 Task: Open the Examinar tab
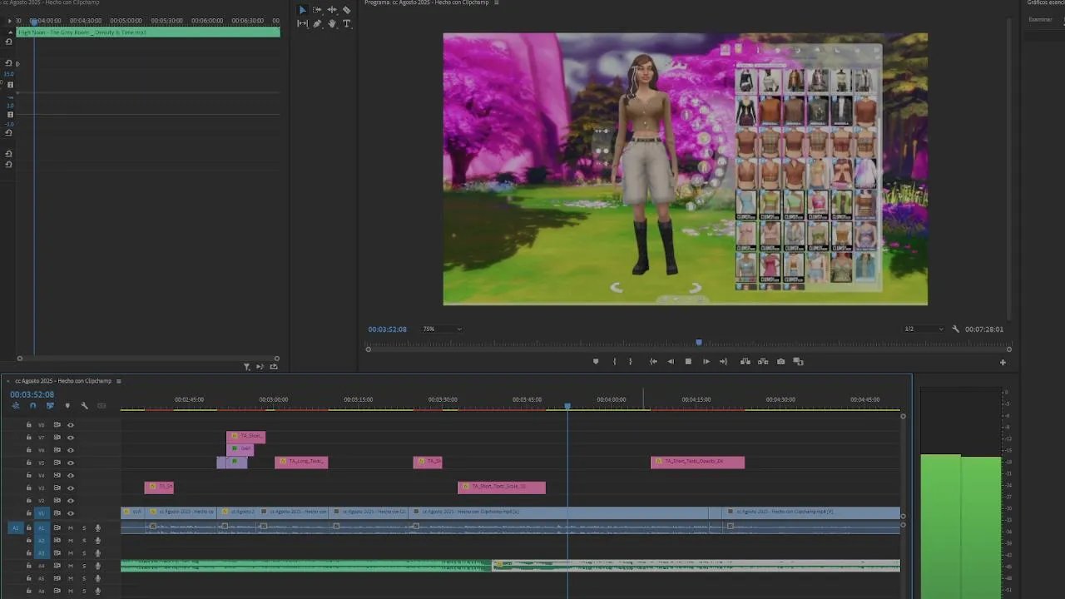click(x=1040, y=19)
